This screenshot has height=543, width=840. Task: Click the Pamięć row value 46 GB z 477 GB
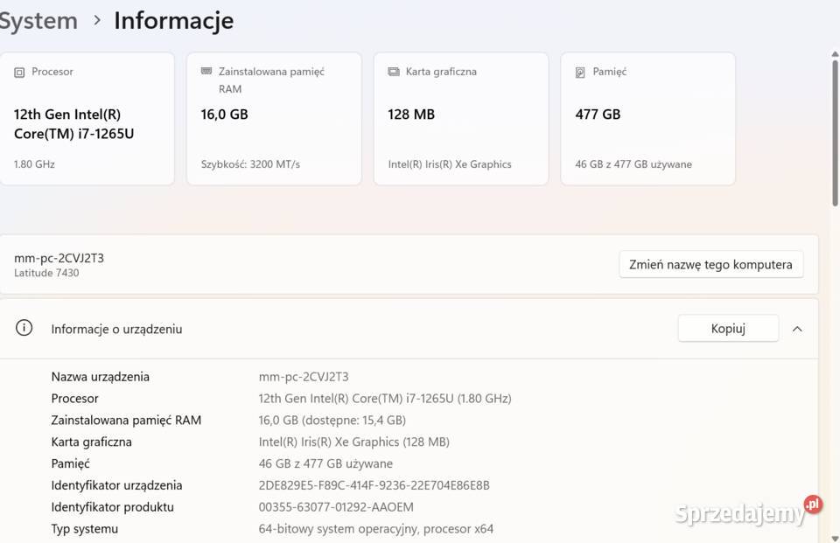tap(325, 463)
